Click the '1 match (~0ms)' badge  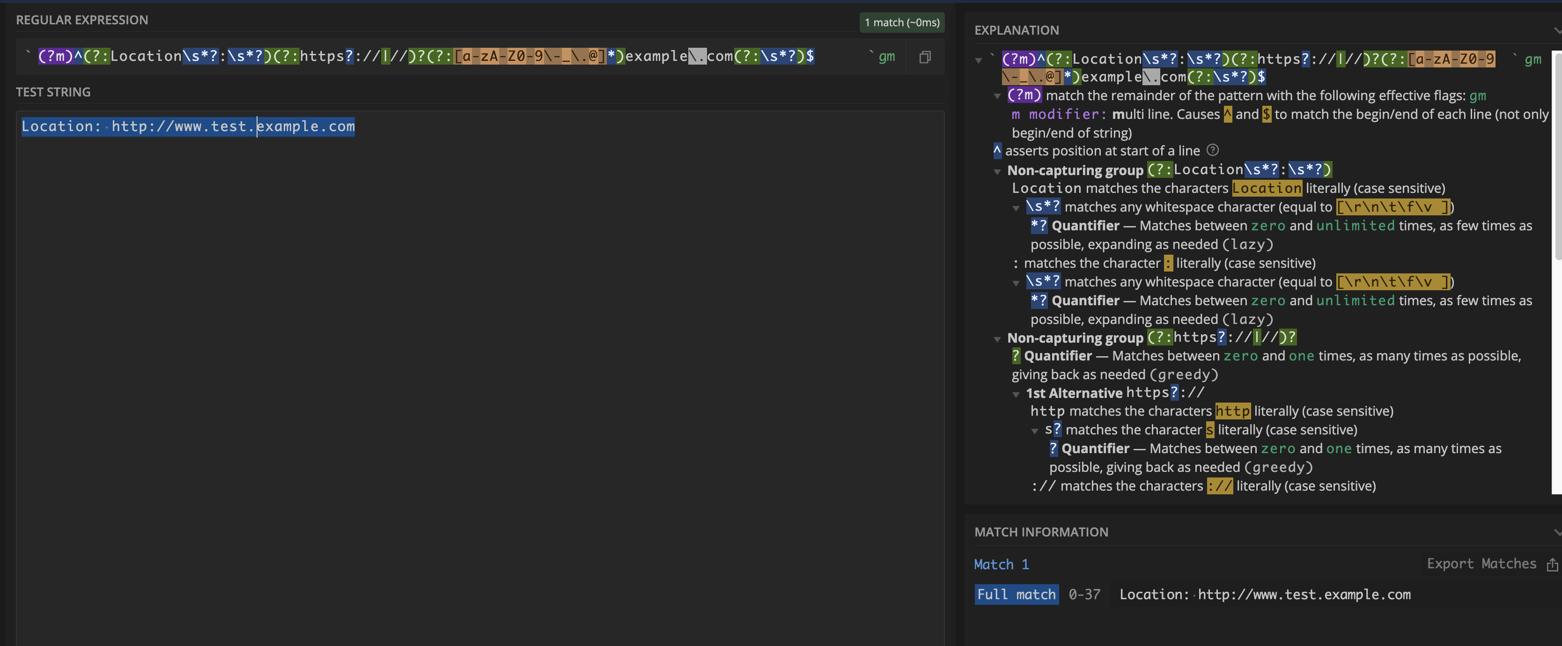click(x=902, y=22)
